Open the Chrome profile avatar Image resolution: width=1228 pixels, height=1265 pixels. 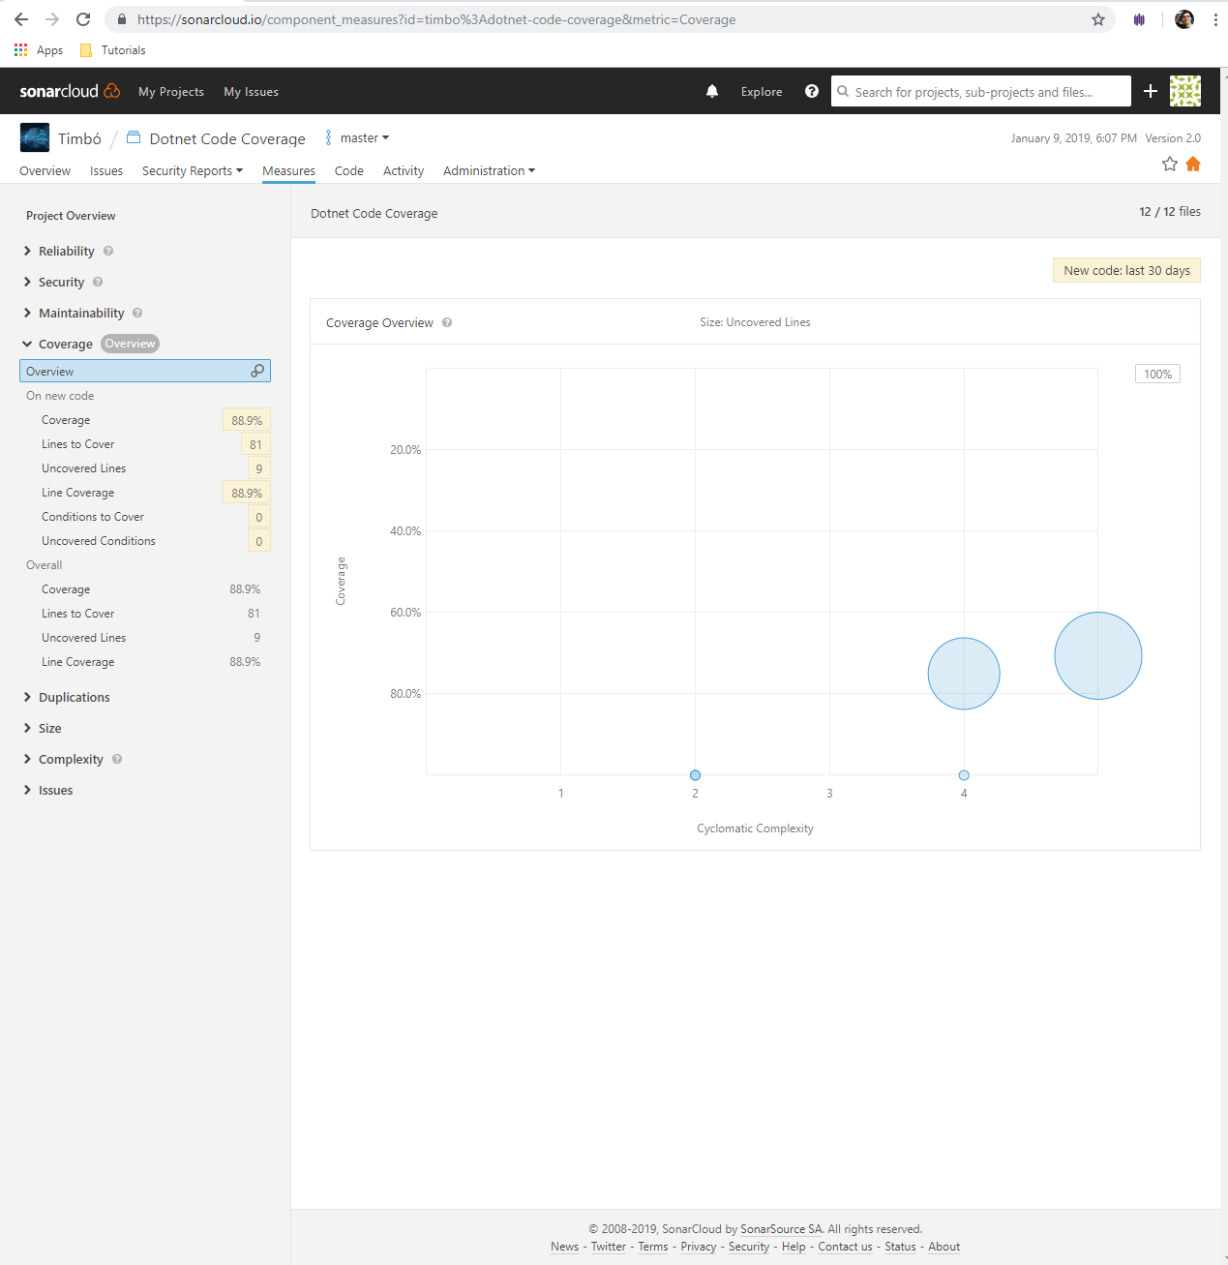pos(1184,19)
